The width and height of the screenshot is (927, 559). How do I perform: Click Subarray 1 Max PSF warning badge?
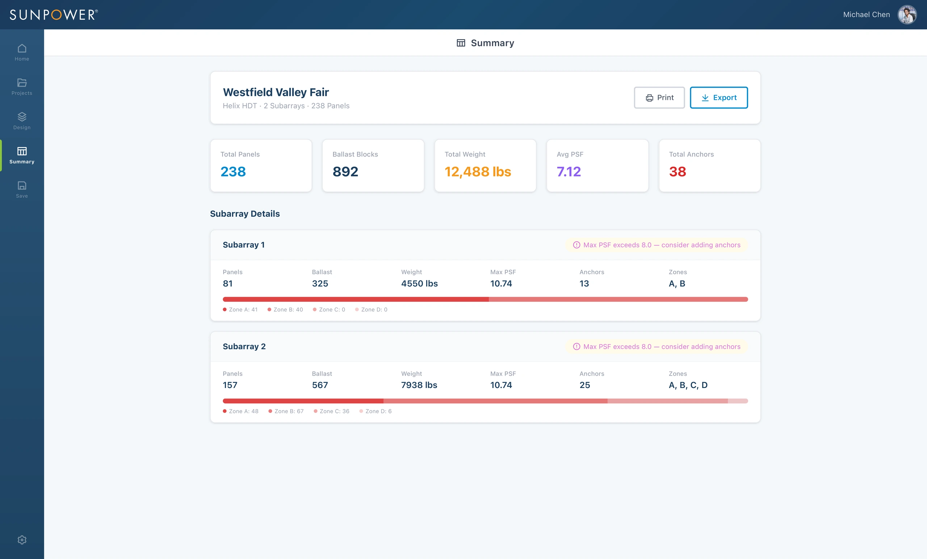pos(656,245)
